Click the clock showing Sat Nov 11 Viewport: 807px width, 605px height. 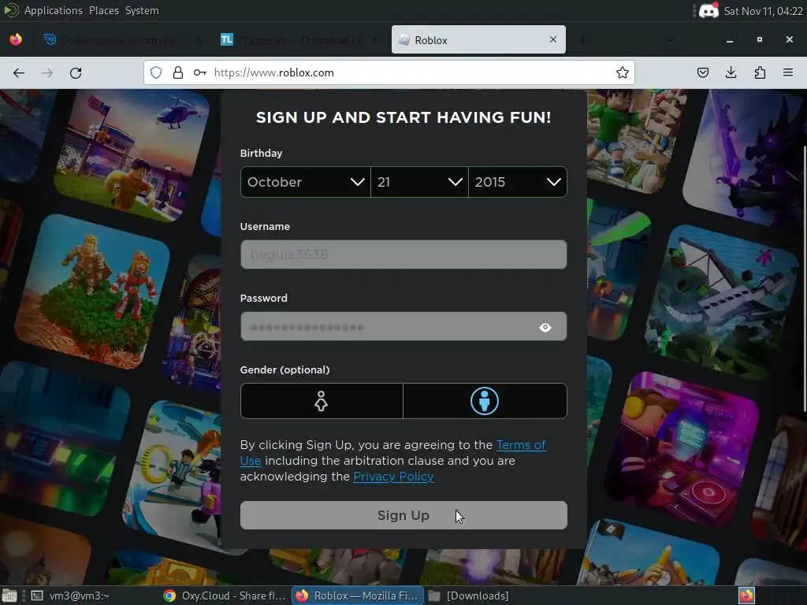[763, 11]
